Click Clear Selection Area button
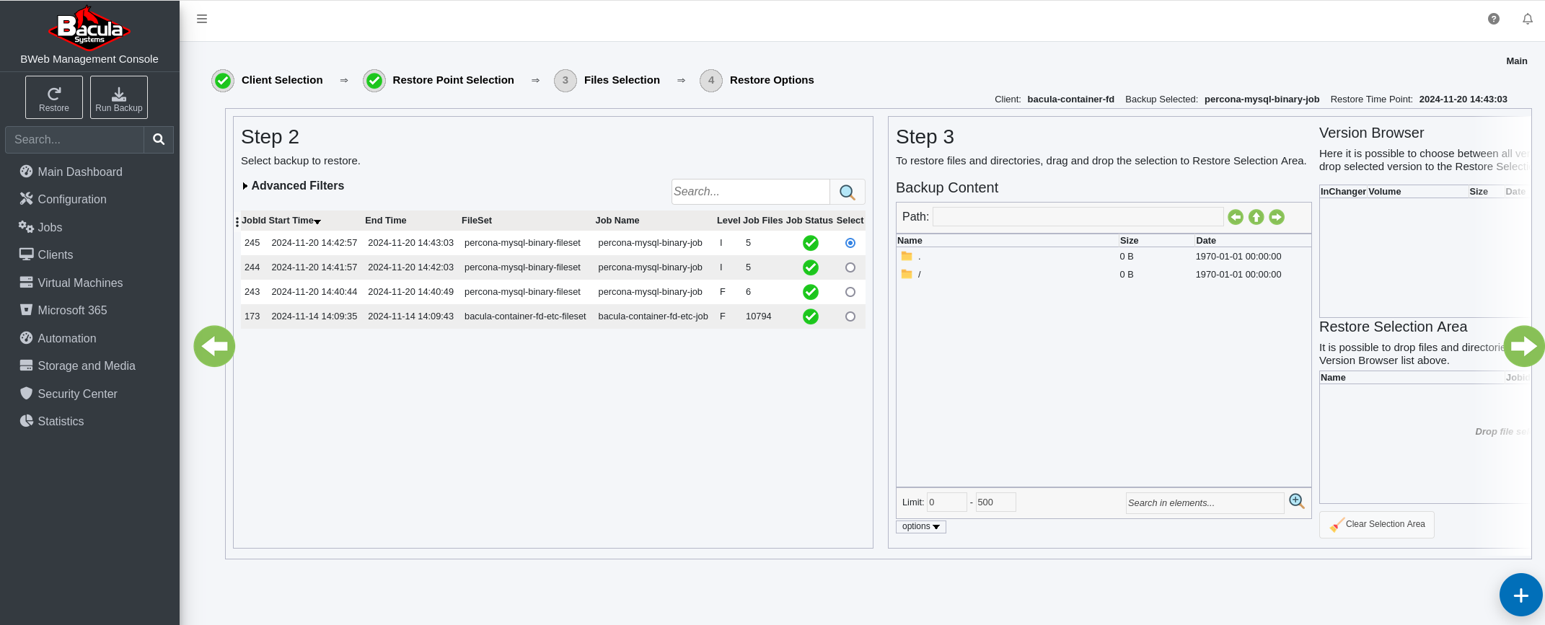 (1377, 525)
